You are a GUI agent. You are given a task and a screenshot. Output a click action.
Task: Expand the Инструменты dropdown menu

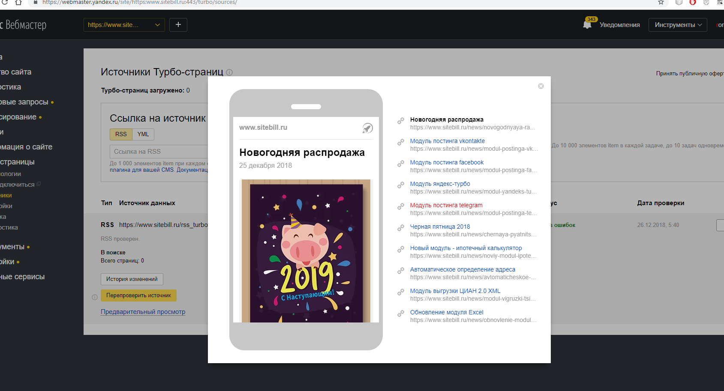678,25
